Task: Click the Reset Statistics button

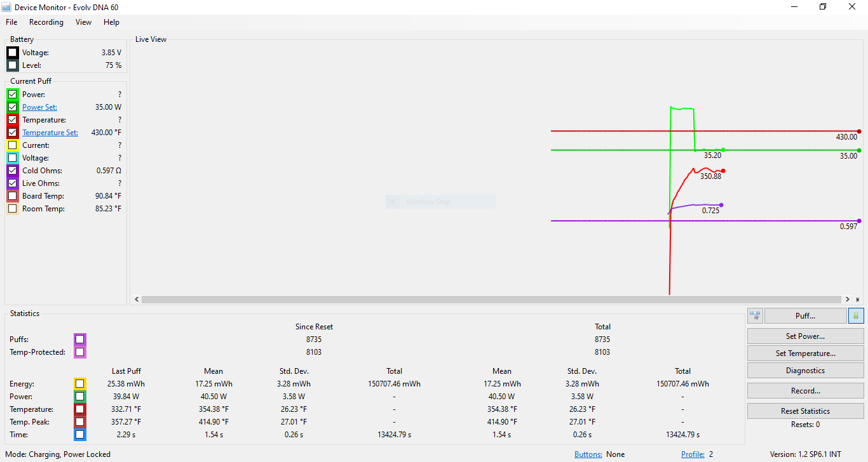Action: coord(805,411)
